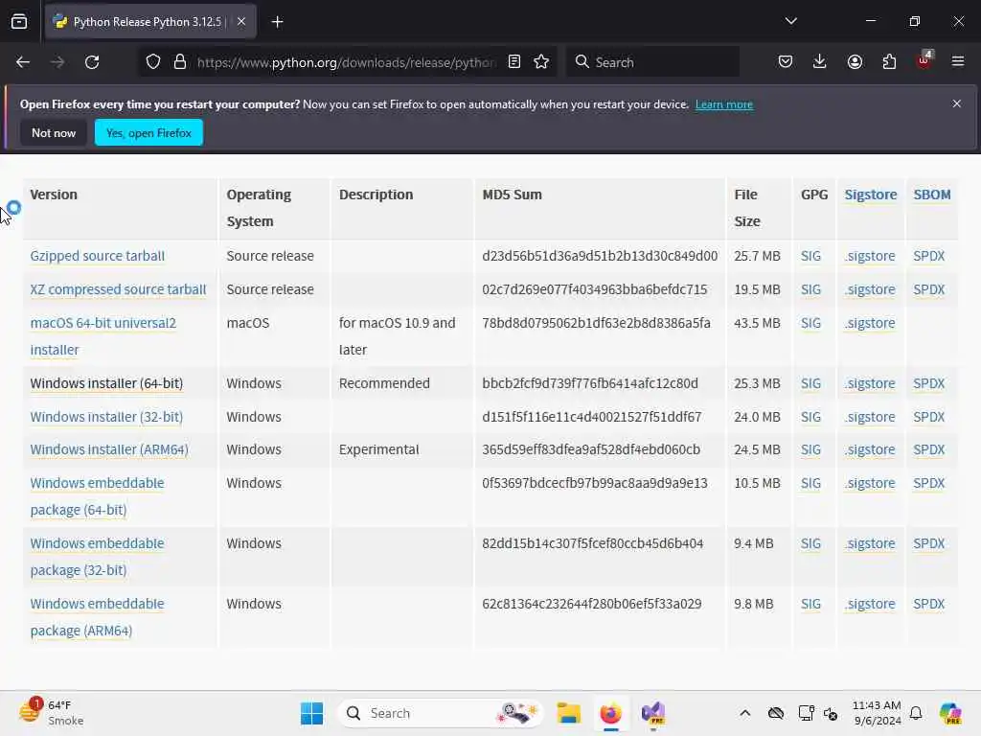Download XZ compressed source tarball

click(x=118, y=289)
